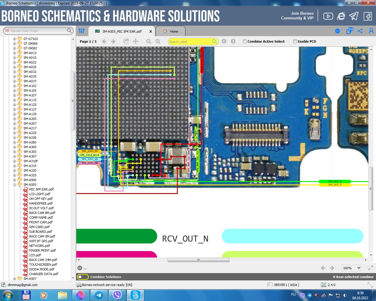
Task: Toggle the Combine Solutions switch
Action: 83,277
